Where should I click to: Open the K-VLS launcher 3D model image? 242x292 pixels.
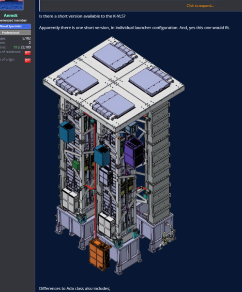(114, 155)
